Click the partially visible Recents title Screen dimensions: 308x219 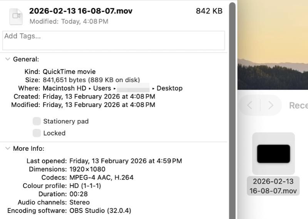tap(298, 105)
